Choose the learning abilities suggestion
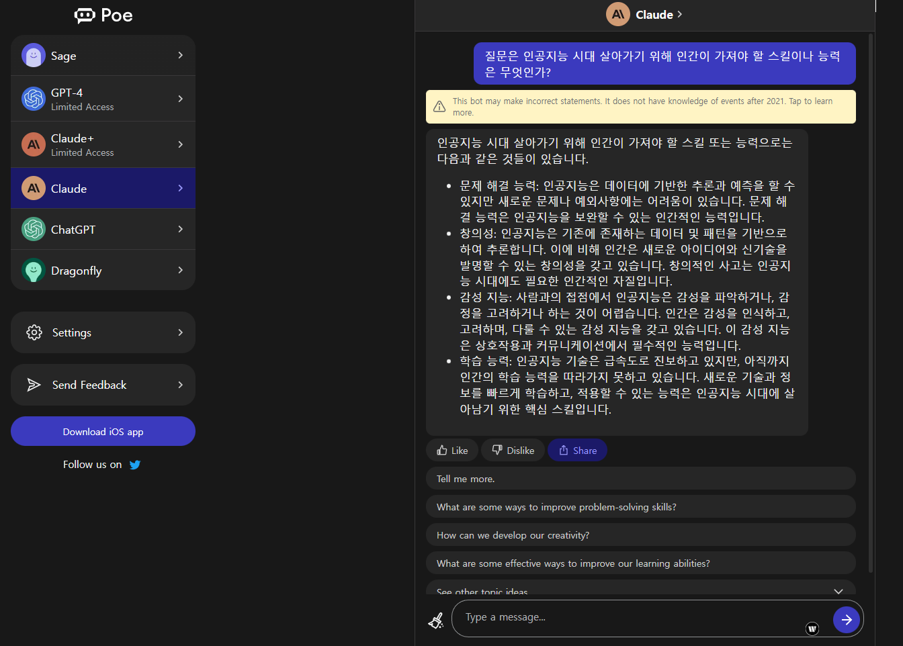 [641, 563]
